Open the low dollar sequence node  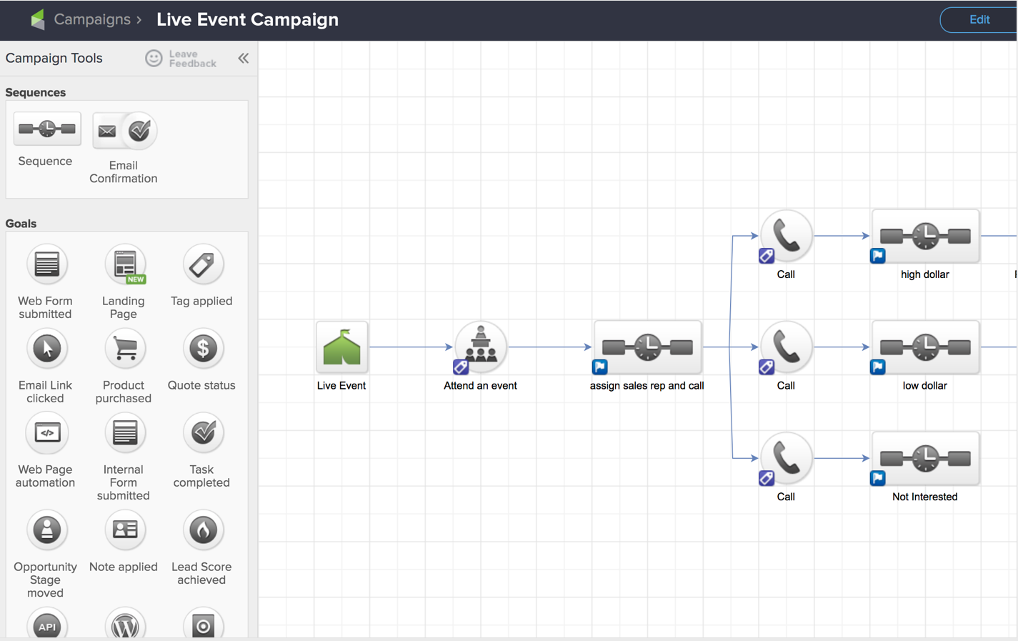click(x=925, y=347)
